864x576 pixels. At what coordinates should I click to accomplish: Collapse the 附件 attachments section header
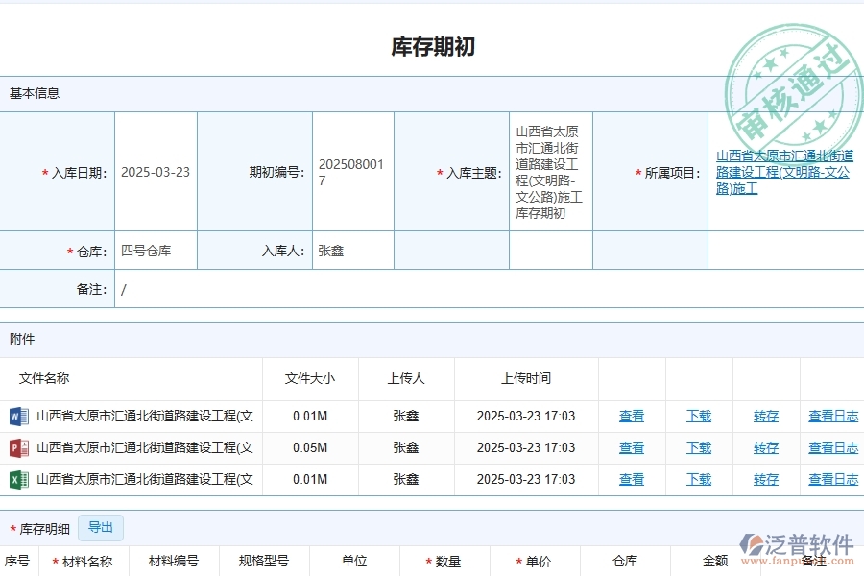[x=21, y=339]
